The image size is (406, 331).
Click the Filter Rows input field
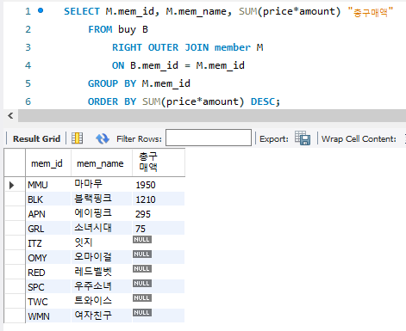(x=209, y=138)
